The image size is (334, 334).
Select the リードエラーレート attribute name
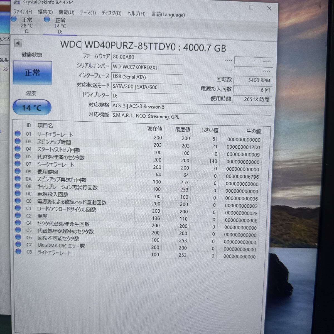click(x=55, y=135)
